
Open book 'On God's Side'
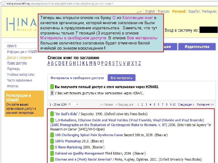pos(66,114)
